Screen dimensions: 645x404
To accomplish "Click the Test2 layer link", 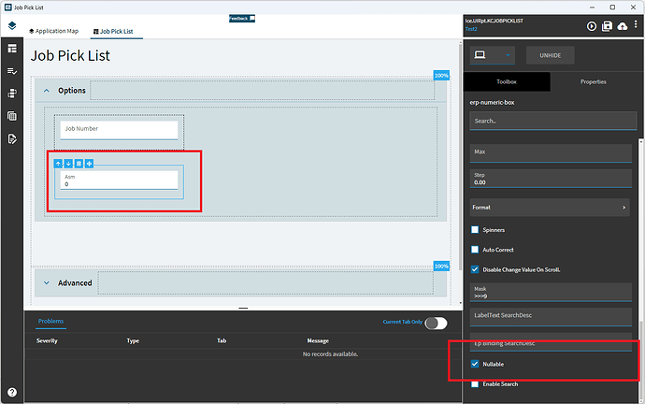I will coord(471,29).
